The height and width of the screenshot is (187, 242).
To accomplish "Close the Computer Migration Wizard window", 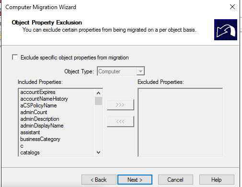I will coord(232,7).
